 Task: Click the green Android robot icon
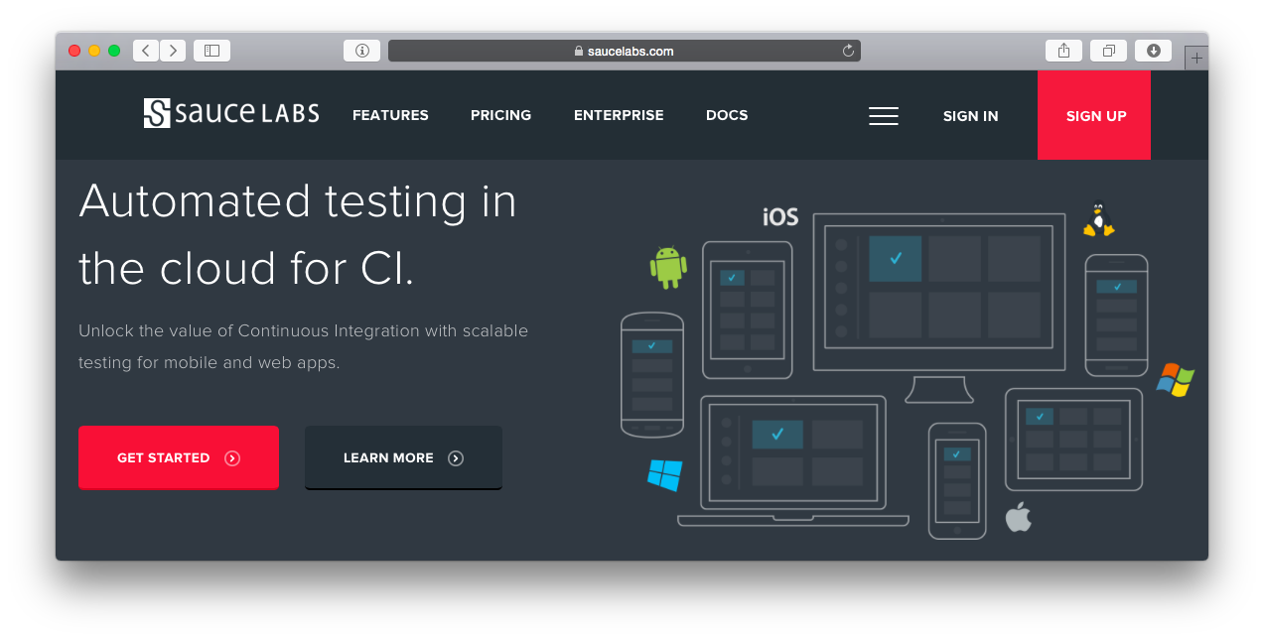pyautogui.click(x=668, y=267)
